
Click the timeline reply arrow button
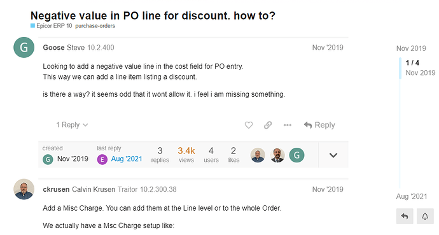[405, 217]
